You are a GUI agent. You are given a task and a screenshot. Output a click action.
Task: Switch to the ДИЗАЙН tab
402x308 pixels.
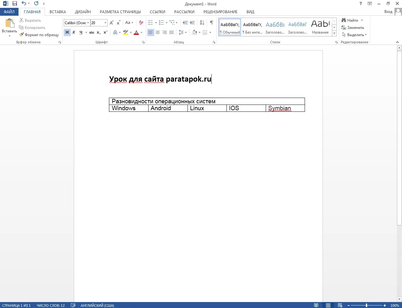point(83,12)
